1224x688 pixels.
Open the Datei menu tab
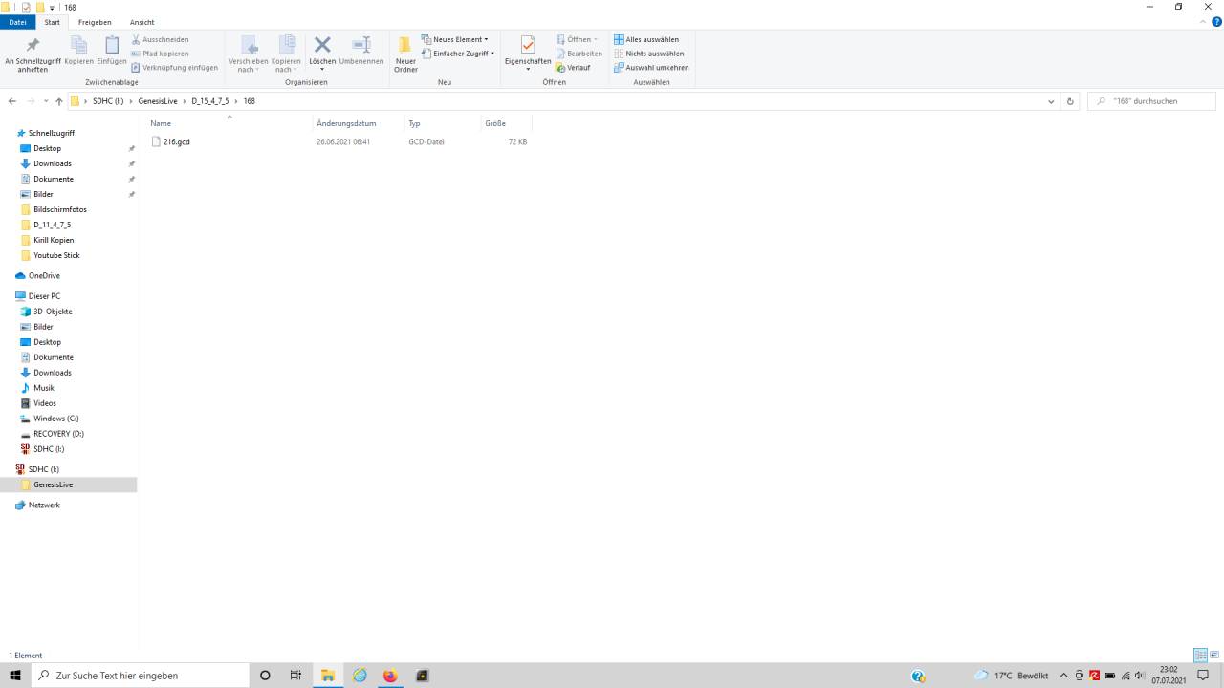[x=17, y=22]
